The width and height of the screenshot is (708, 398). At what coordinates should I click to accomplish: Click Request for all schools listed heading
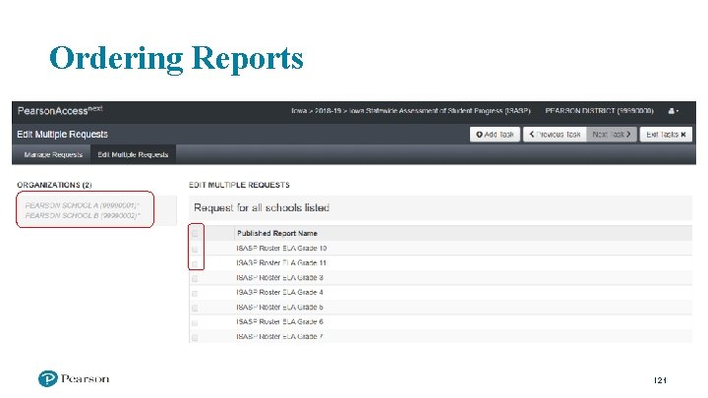(x=262, y=207)
